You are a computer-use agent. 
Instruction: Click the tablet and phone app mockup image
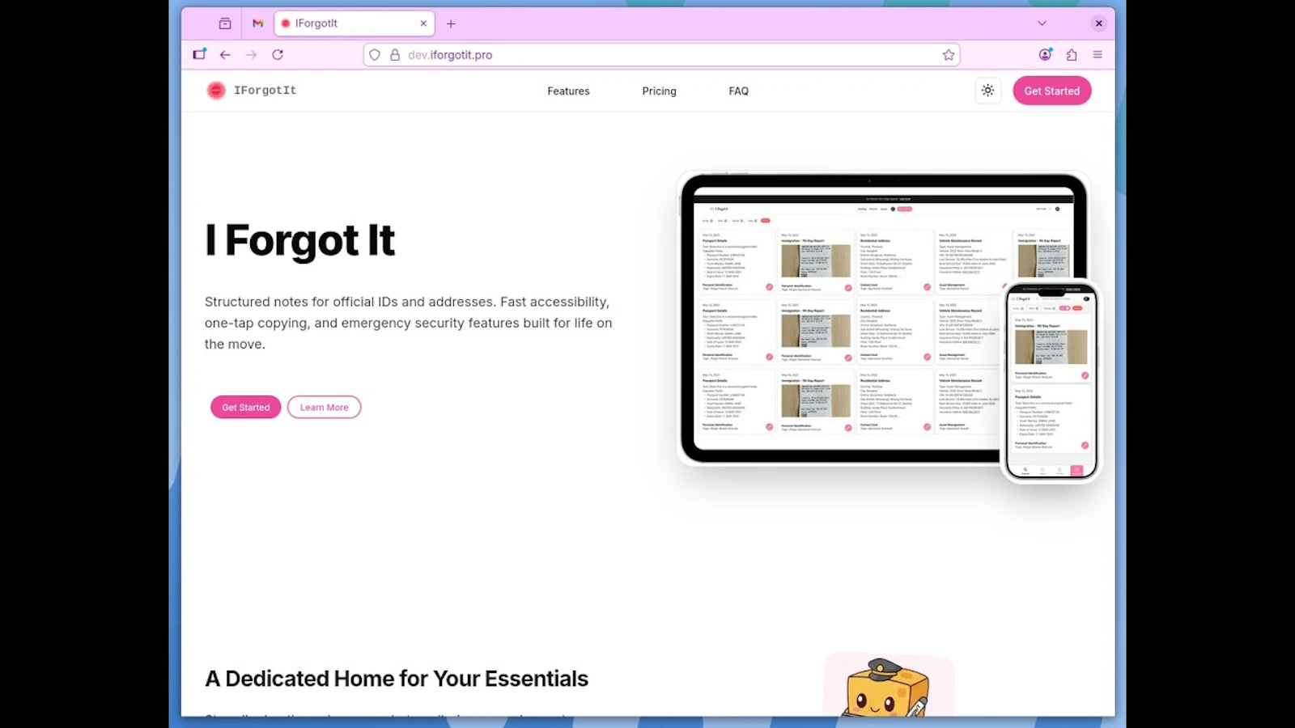pyautogui.click(x=889, y=327)
